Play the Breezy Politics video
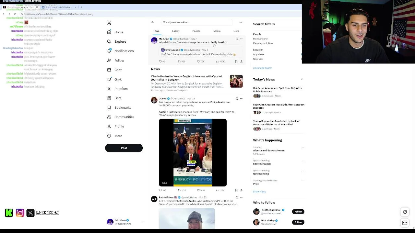This screenshot has height=233, width=415. (x=193, y=153)
